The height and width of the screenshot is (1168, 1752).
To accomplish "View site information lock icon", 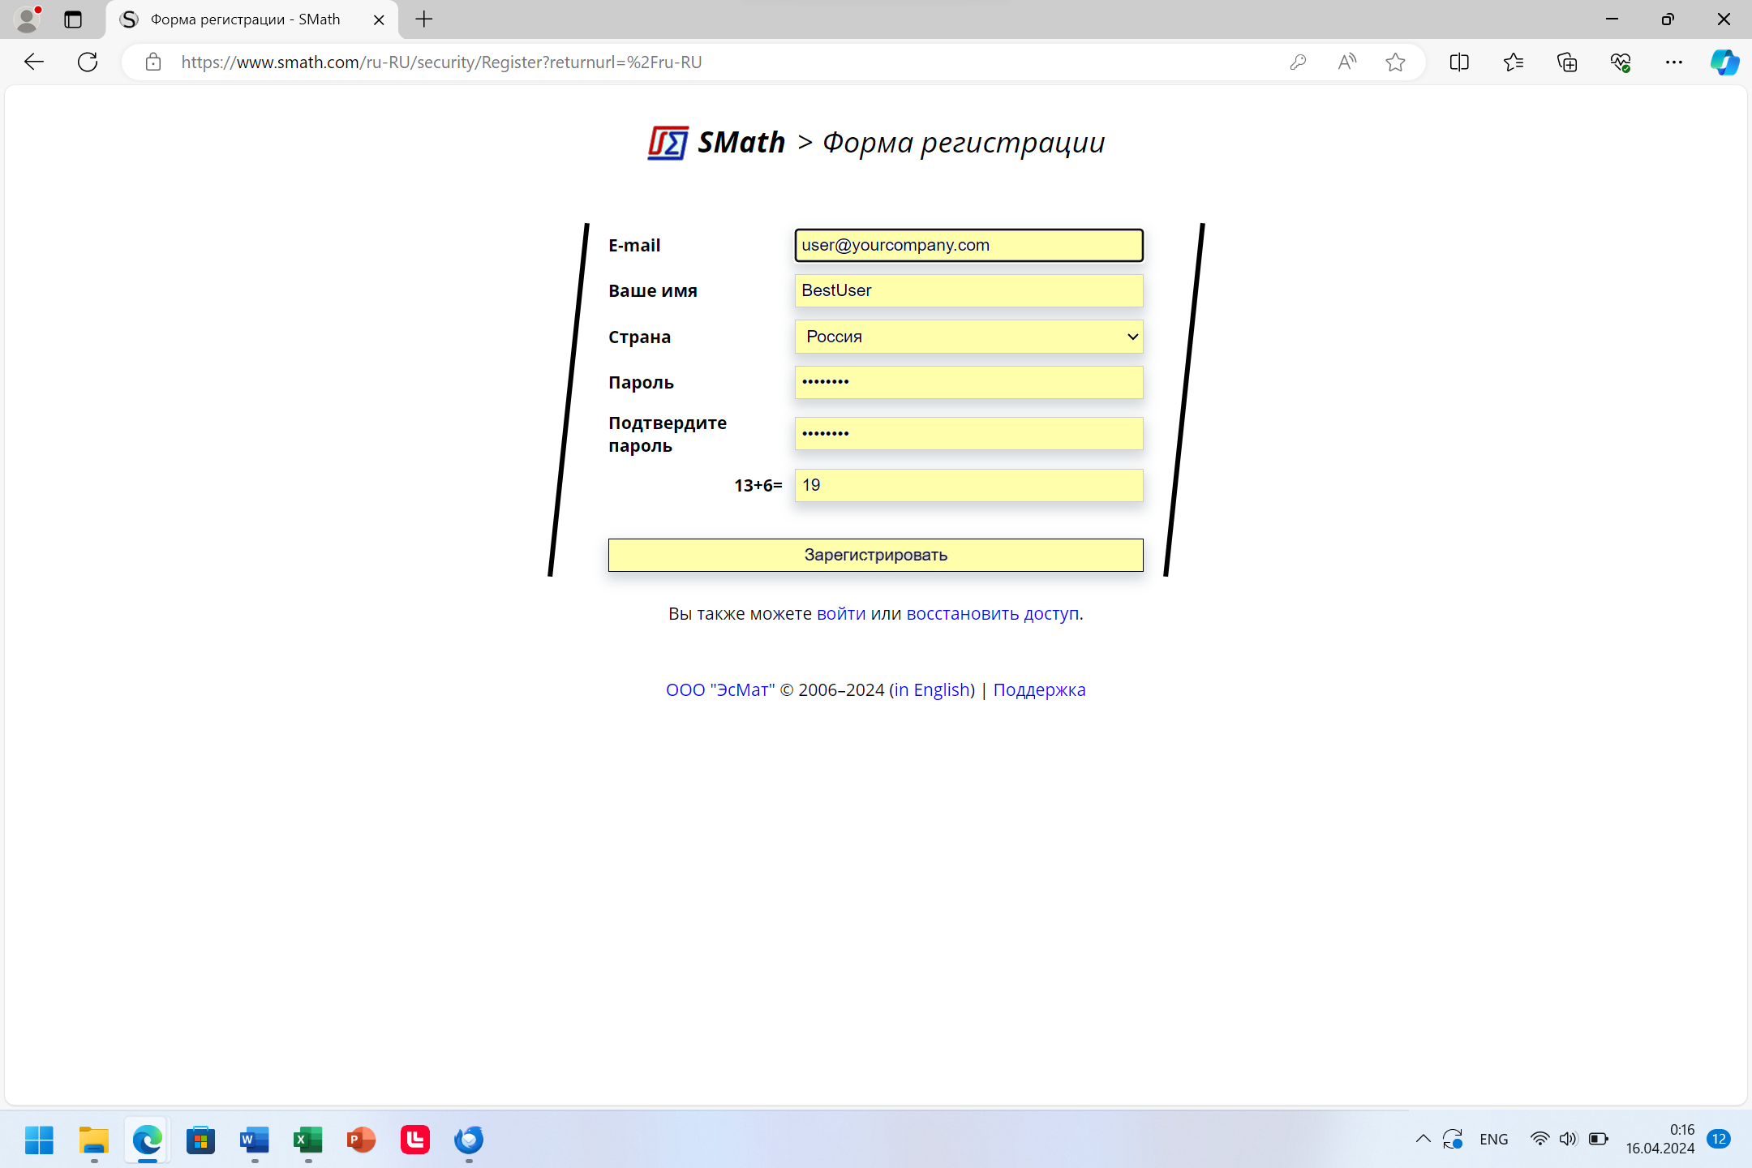I will [153, 62].
